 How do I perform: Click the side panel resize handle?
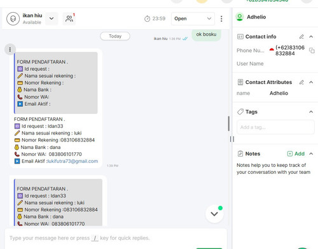[x=232, y=139]
